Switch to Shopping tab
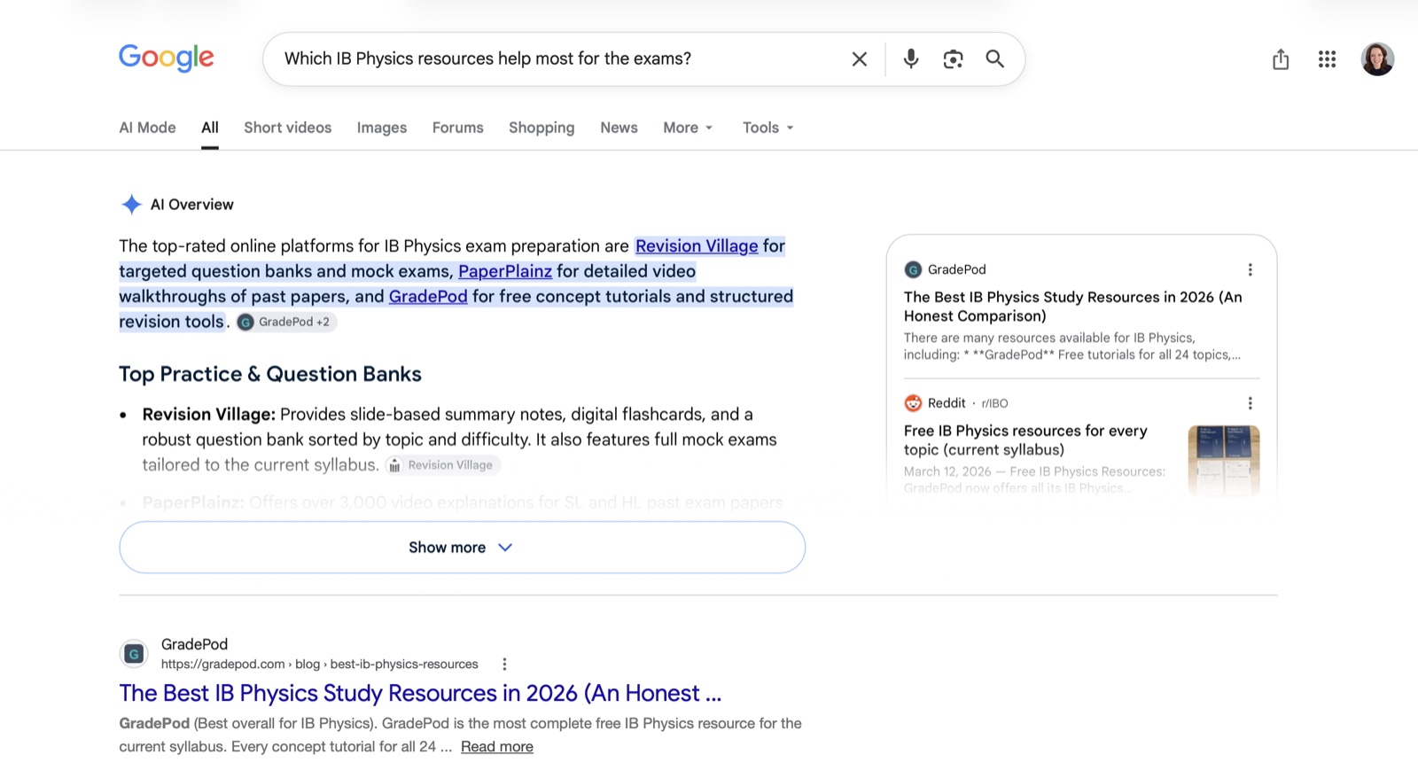Screen dimensions: 1418x778 point(541,128)
